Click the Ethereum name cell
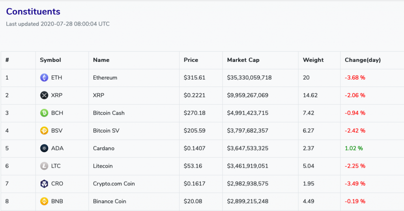This screenshot has width=404, height=211. point(105,78)
